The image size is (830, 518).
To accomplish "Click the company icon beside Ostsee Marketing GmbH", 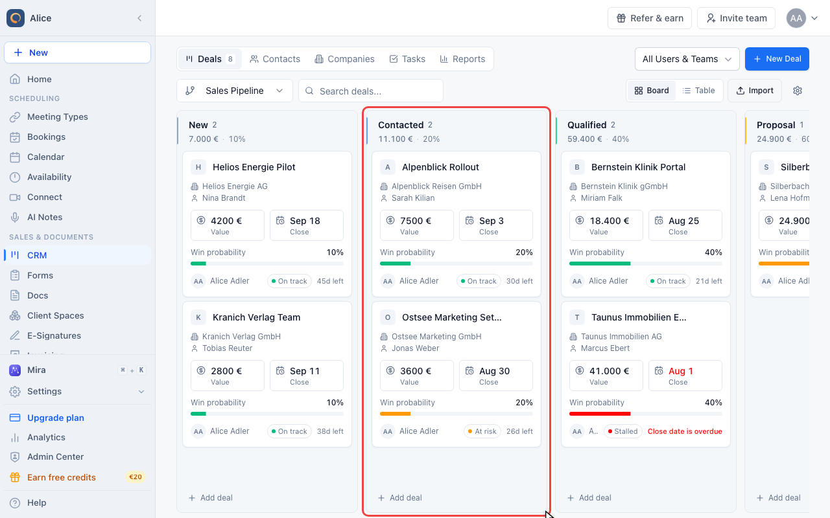I will coord(384,337).
